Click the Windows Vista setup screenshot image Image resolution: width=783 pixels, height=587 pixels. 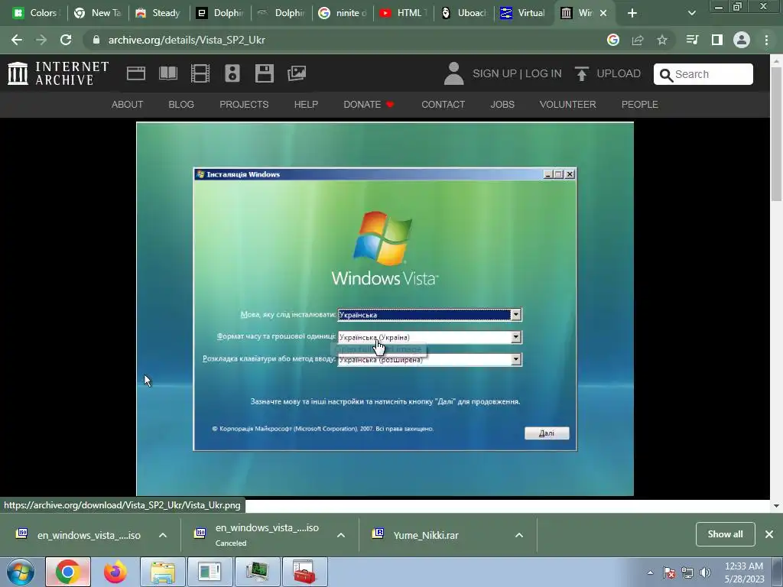pyautogui.click(x=385, y=309)
